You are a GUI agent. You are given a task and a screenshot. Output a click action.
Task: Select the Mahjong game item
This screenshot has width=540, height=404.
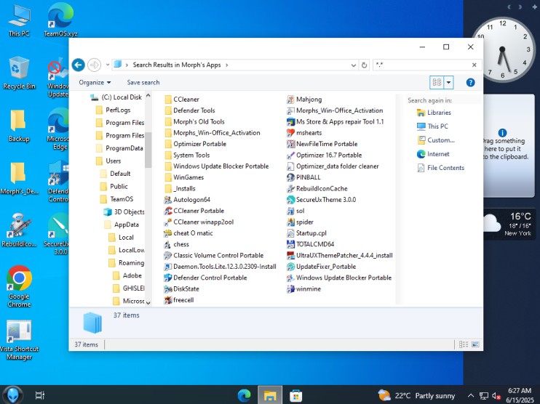pos(304,100)
